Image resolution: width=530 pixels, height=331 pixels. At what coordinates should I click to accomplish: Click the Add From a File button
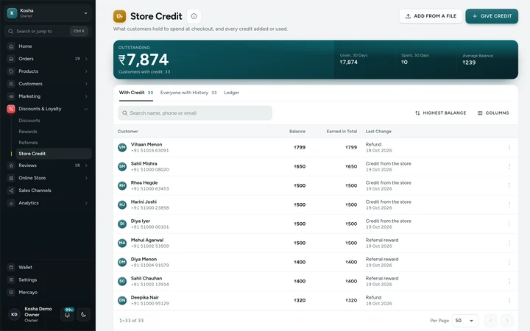pos(431,16)
